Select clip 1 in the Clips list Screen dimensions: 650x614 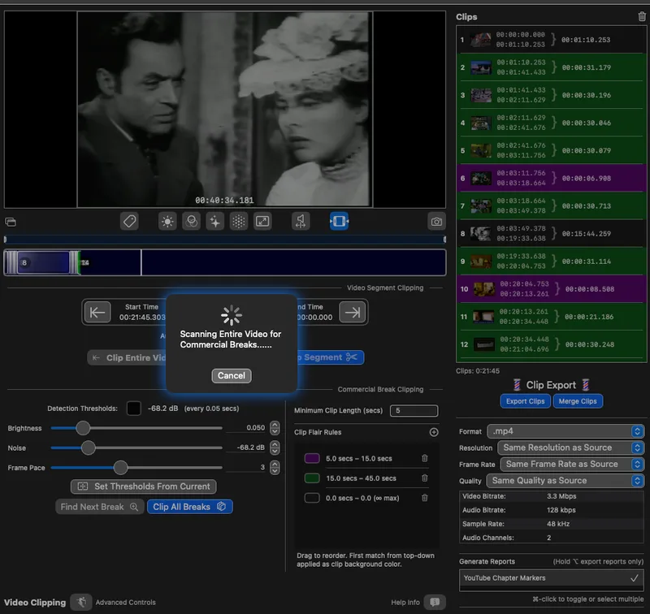click(x=552, y=40)
